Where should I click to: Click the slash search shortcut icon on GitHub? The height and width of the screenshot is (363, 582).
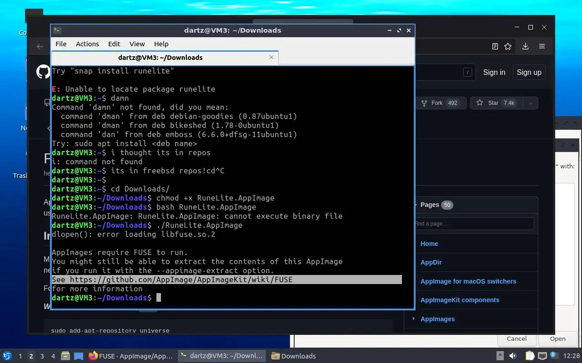click(x=467, y=72)
